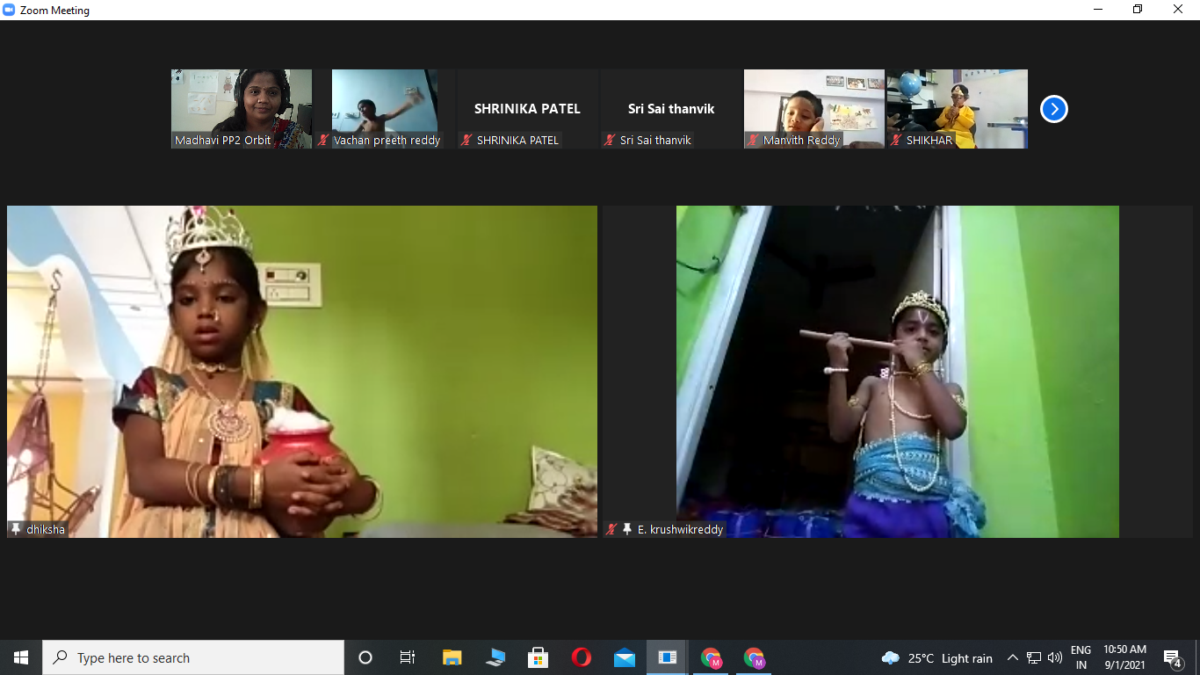
Task: Select SHIKHAR participant video thumbnail
Action: coord(958,109)
